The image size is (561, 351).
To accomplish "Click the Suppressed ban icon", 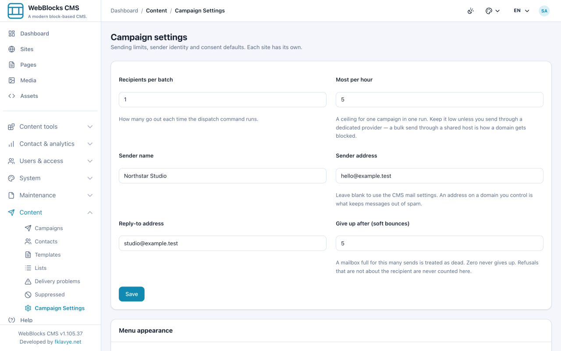I will (x=28, y=294).
